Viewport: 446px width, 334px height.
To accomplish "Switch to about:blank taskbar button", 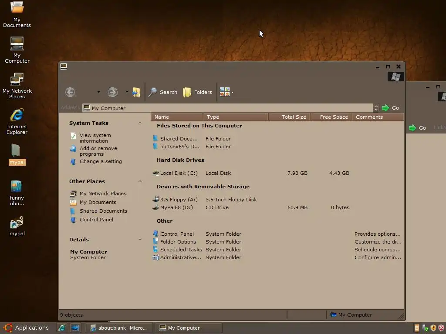I will click(119, 328).
